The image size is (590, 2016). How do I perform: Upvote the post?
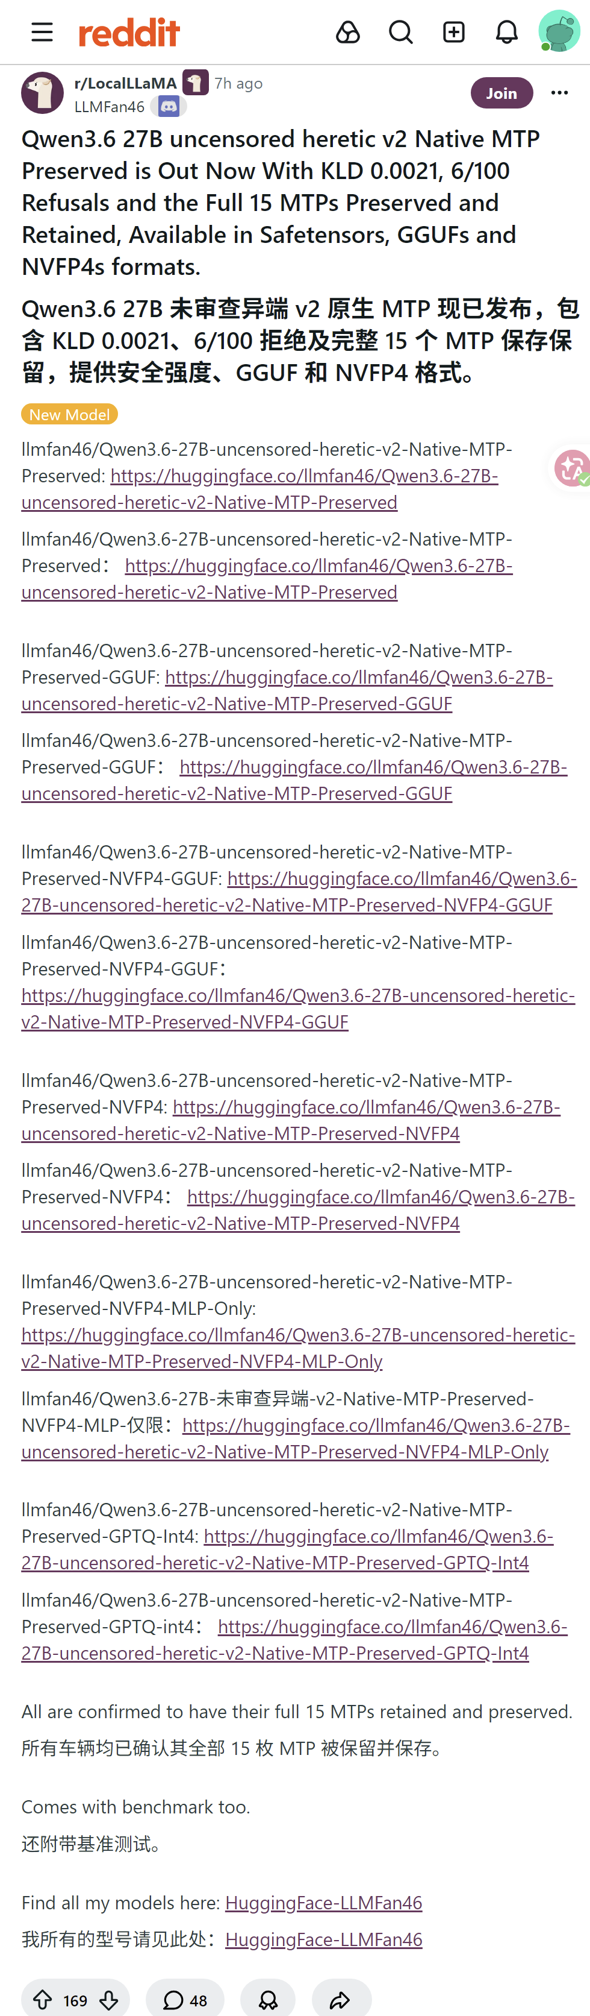42,2000
